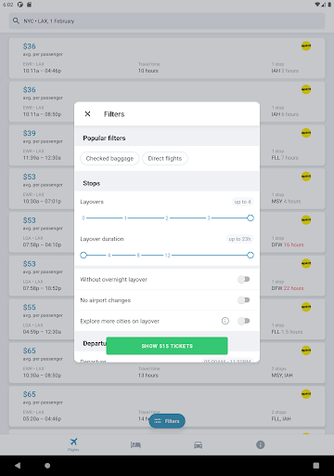
Task: Tap Android back navigation button
Action: pos(18,466)
